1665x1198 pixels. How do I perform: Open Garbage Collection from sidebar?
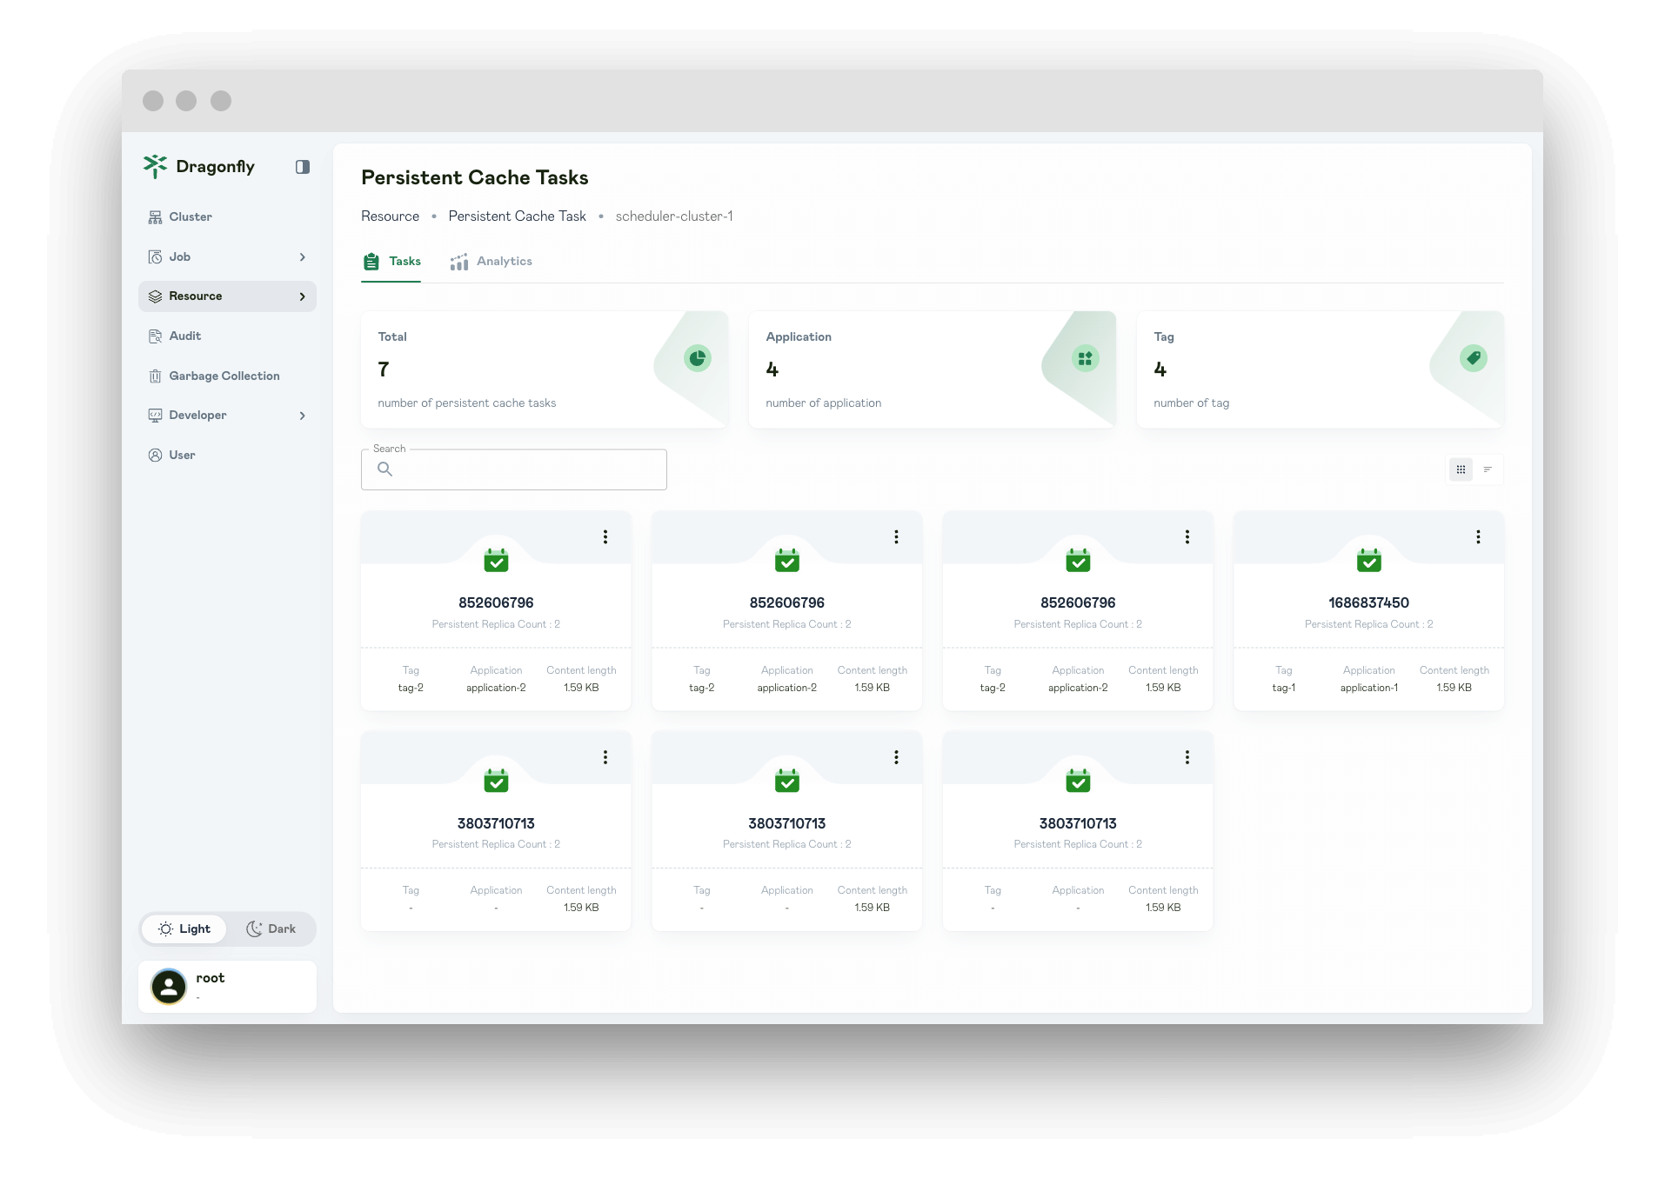(224, 376)
